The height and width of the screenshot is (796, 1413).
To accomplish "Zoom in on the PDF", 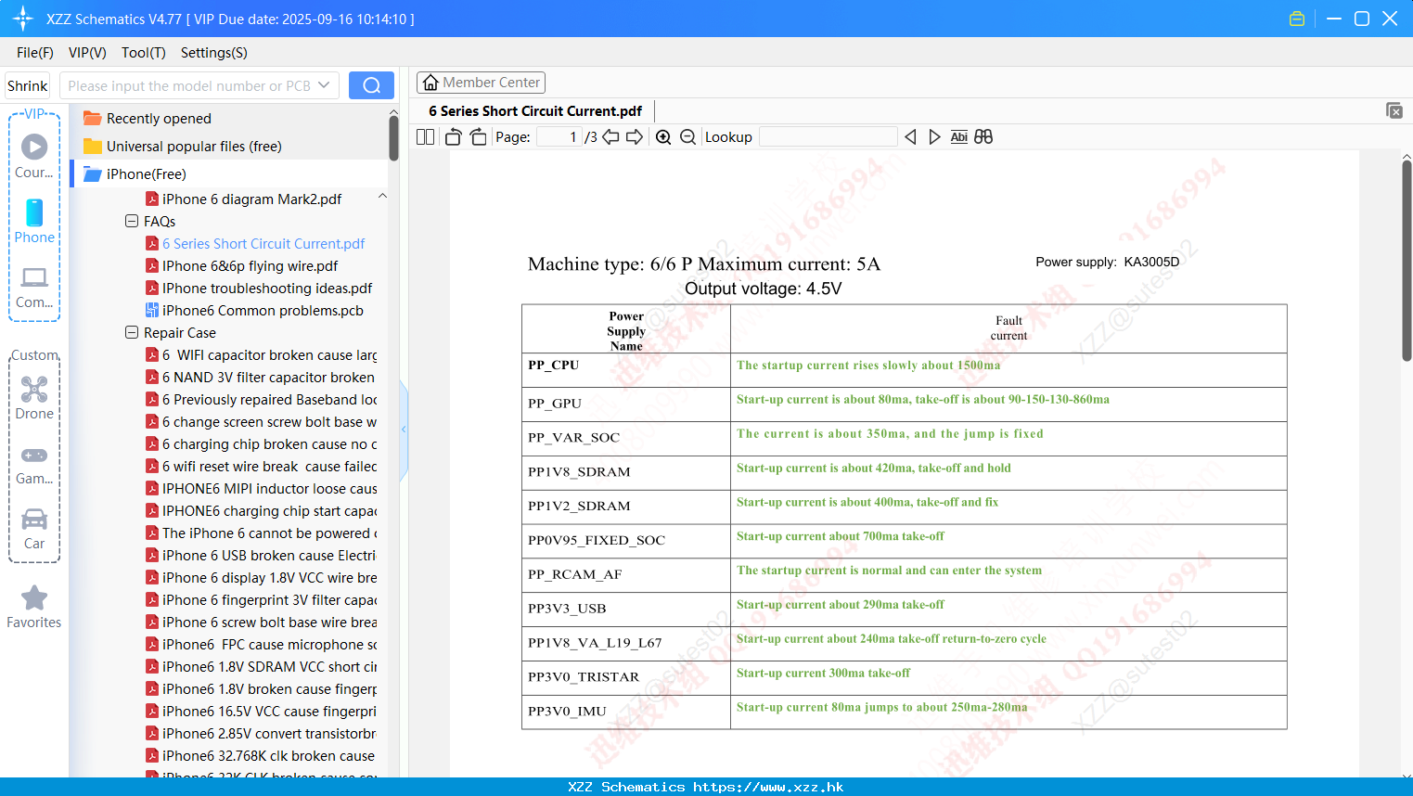I will [x=663, y=137].
